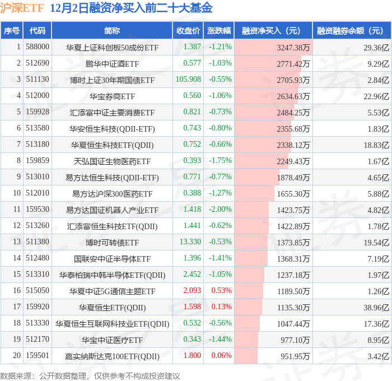Select 华夏中证5G通信主题ETF name cell
The width and height of the screenshot is (392, 381).
(x=112, y=291)
